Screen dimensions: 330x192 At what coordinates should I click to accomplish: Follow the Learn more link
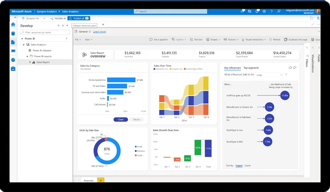[100, 31]
